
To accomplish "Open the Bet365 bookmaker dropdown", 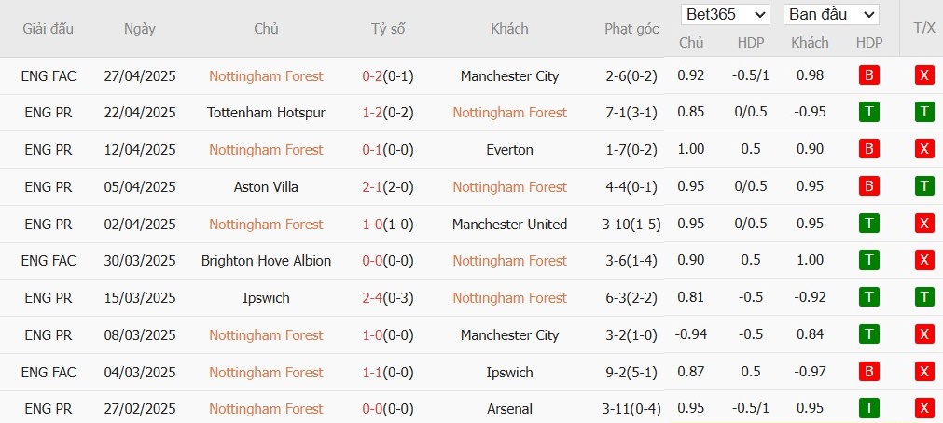I will pyautogui.click(x=726, y=14).
